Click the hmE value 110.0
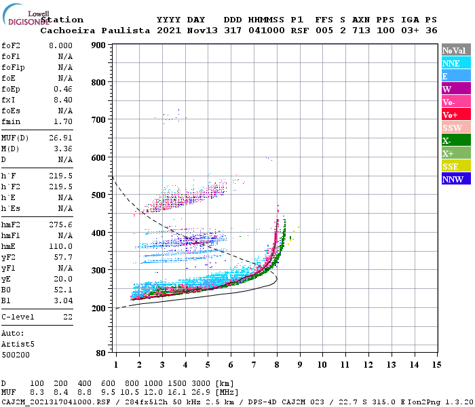Viewport: 475px width, 407px height. 60,246
